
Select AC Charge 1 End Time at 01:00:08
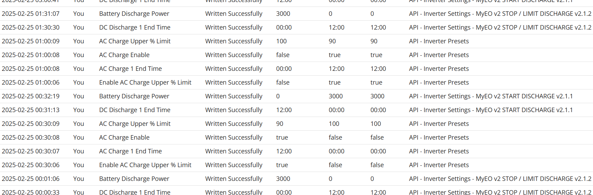130,69
